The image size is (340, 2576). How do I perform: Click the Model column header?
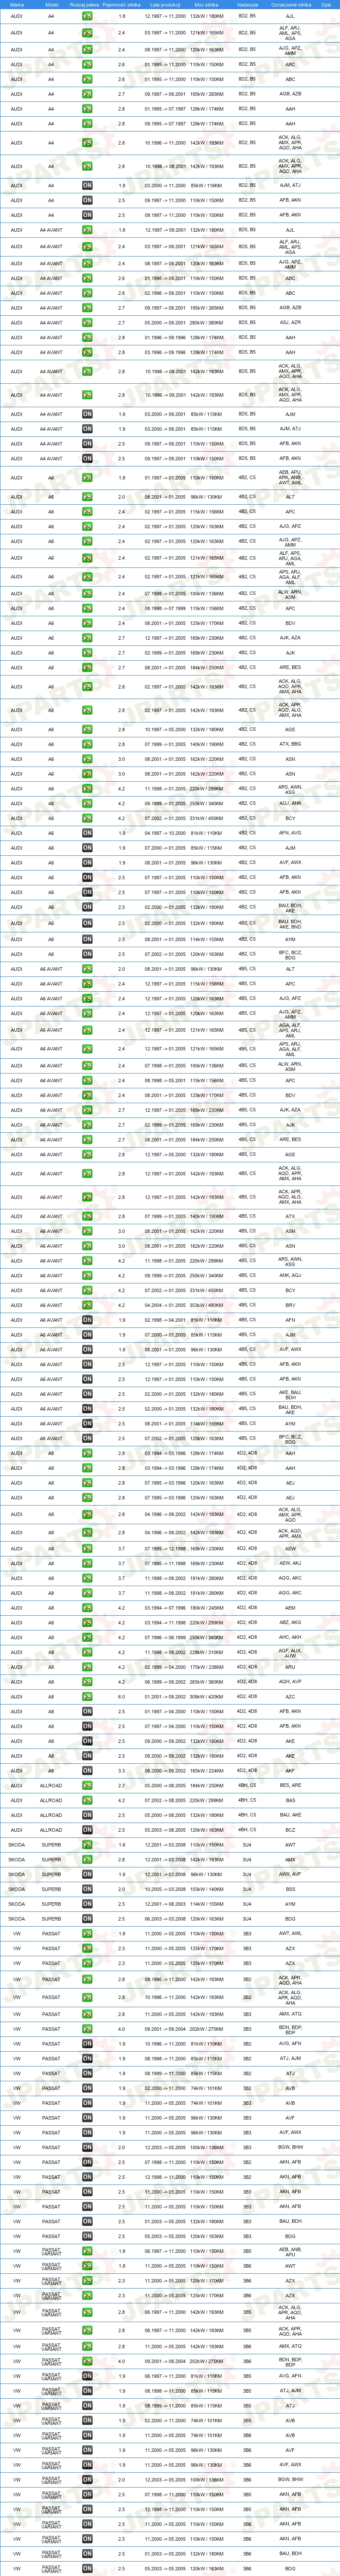(x=51, y=4)
